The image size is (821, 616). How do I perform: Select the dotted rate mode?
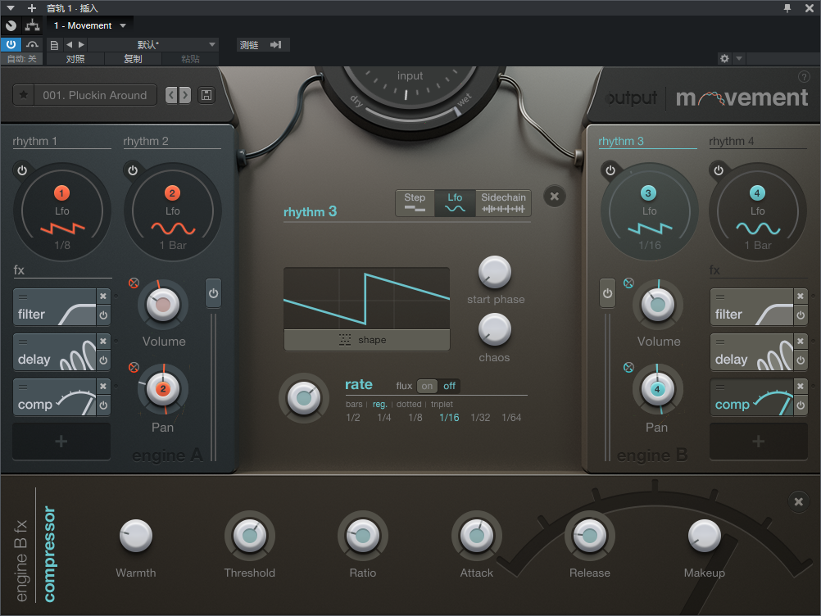pyautogui.click(x=409, y=404)
